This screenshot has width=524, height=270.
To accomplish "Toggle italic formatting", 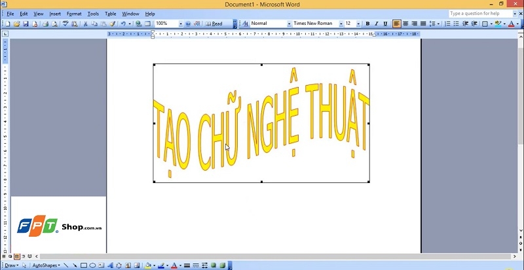I will pyautogui.click(x=376, y=24).
